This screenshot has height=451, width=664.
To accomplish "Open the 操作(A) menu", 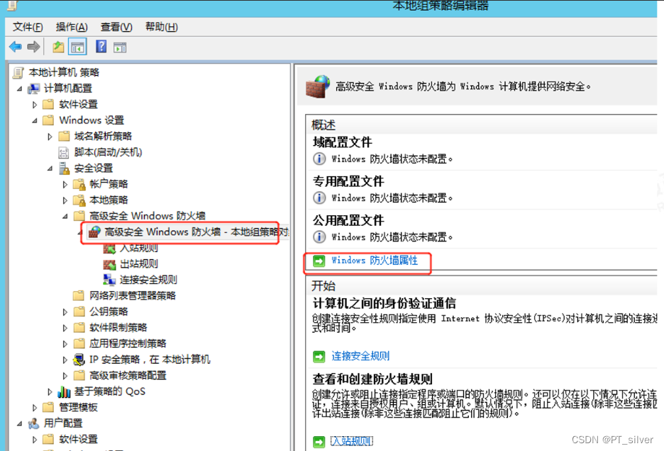I will pos(72,27).
